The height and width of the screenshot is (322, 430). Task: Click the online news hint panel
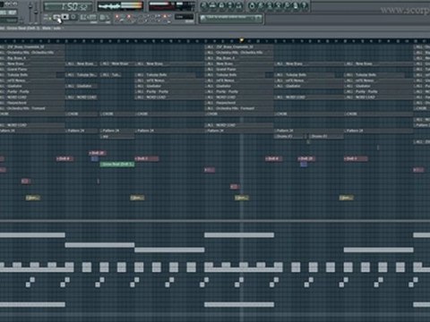coord(230,18)
